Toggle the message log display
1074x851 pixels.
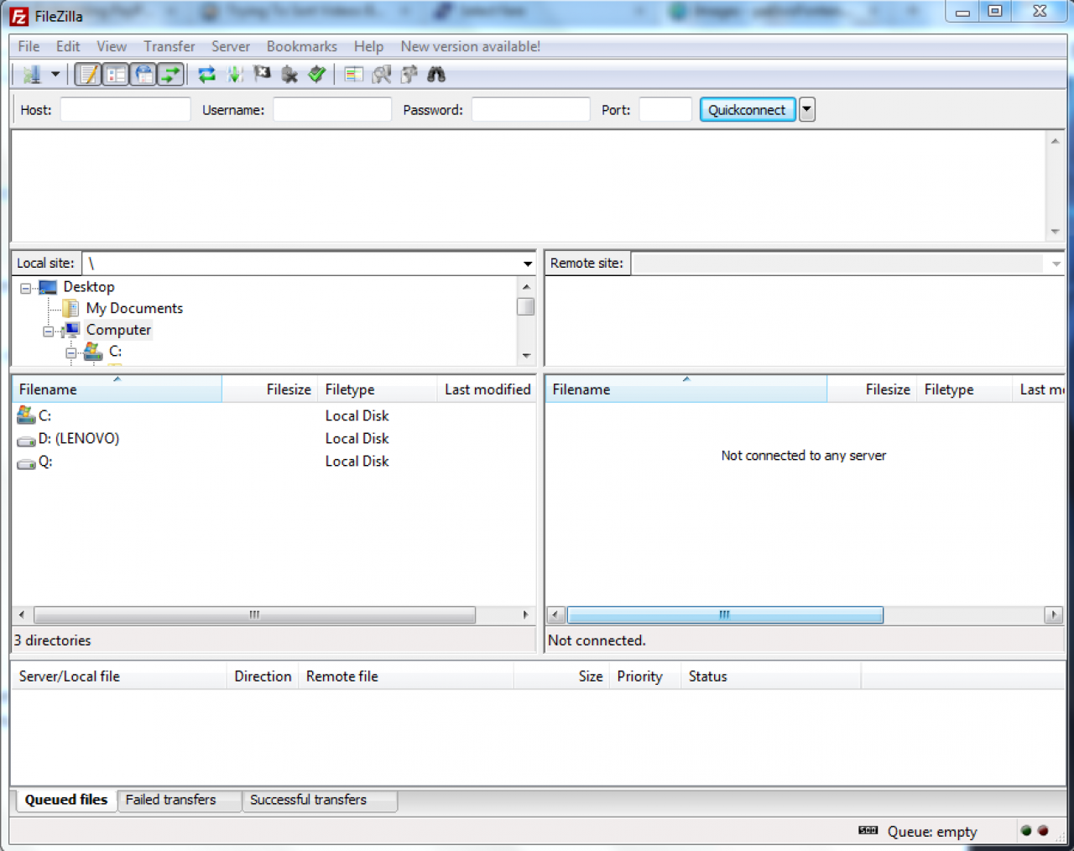[x=88, y=75]
